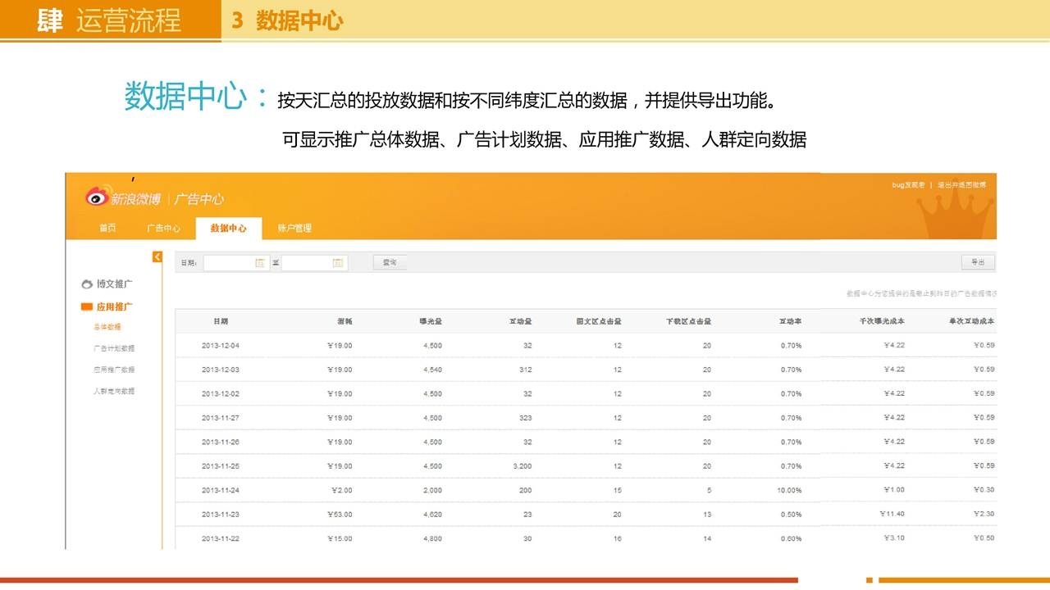The height and width of the screenshot is (590, 1050).
Task: Click the end date input field
Action: (x=307, y=263)
